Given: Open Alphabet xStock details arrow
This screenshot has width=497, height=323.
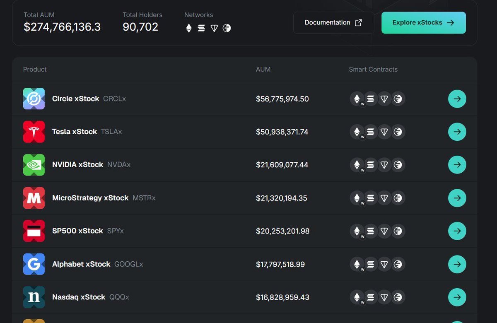Looking at the screenshot, I should 457,264.
